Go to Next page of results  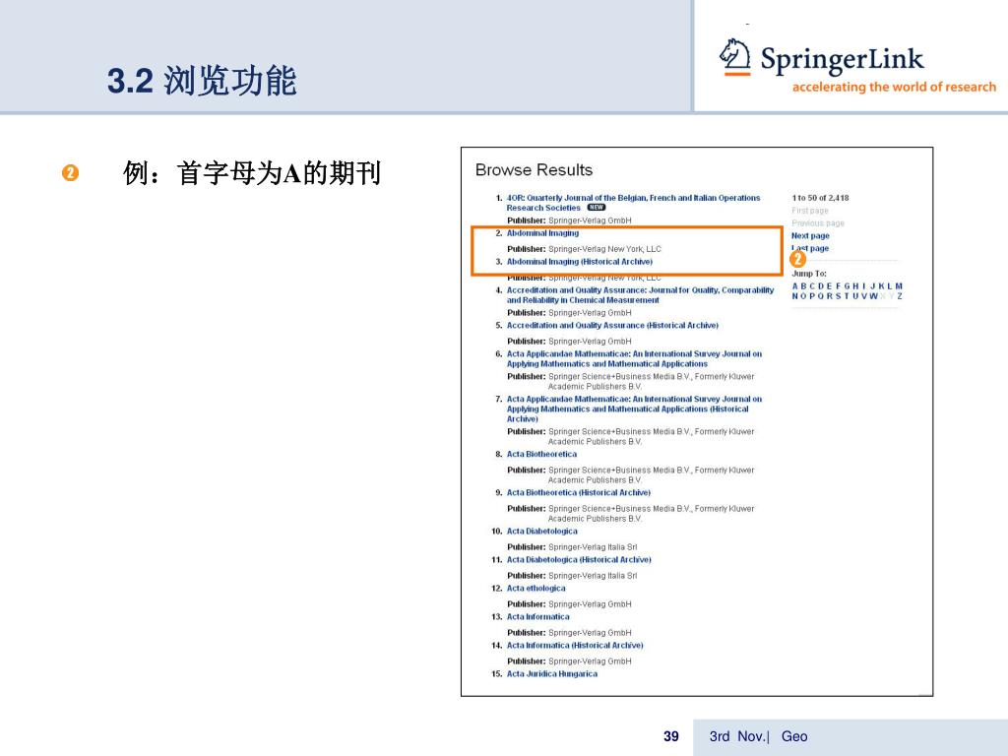[810, 236]
